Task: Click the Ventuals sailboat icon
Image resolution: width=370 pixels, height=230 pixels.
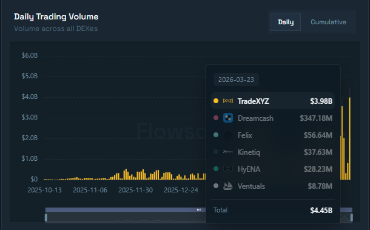Action: coord(228,186)
